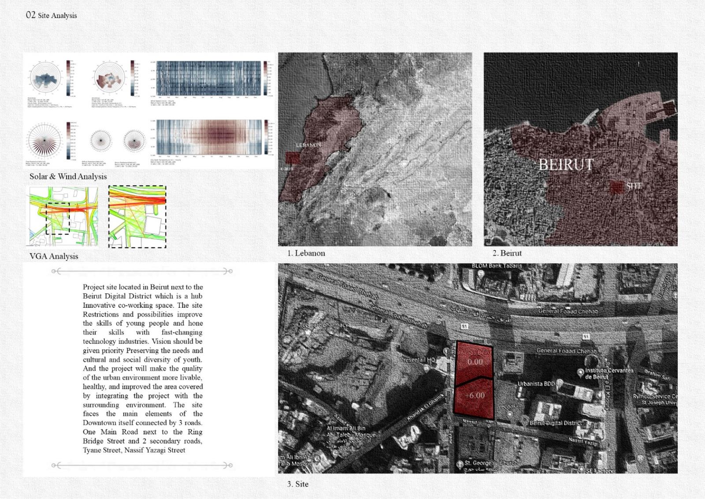Open the dashed zoomed-in VGA analysis map
705x499 pixels.
coord(137,216)
